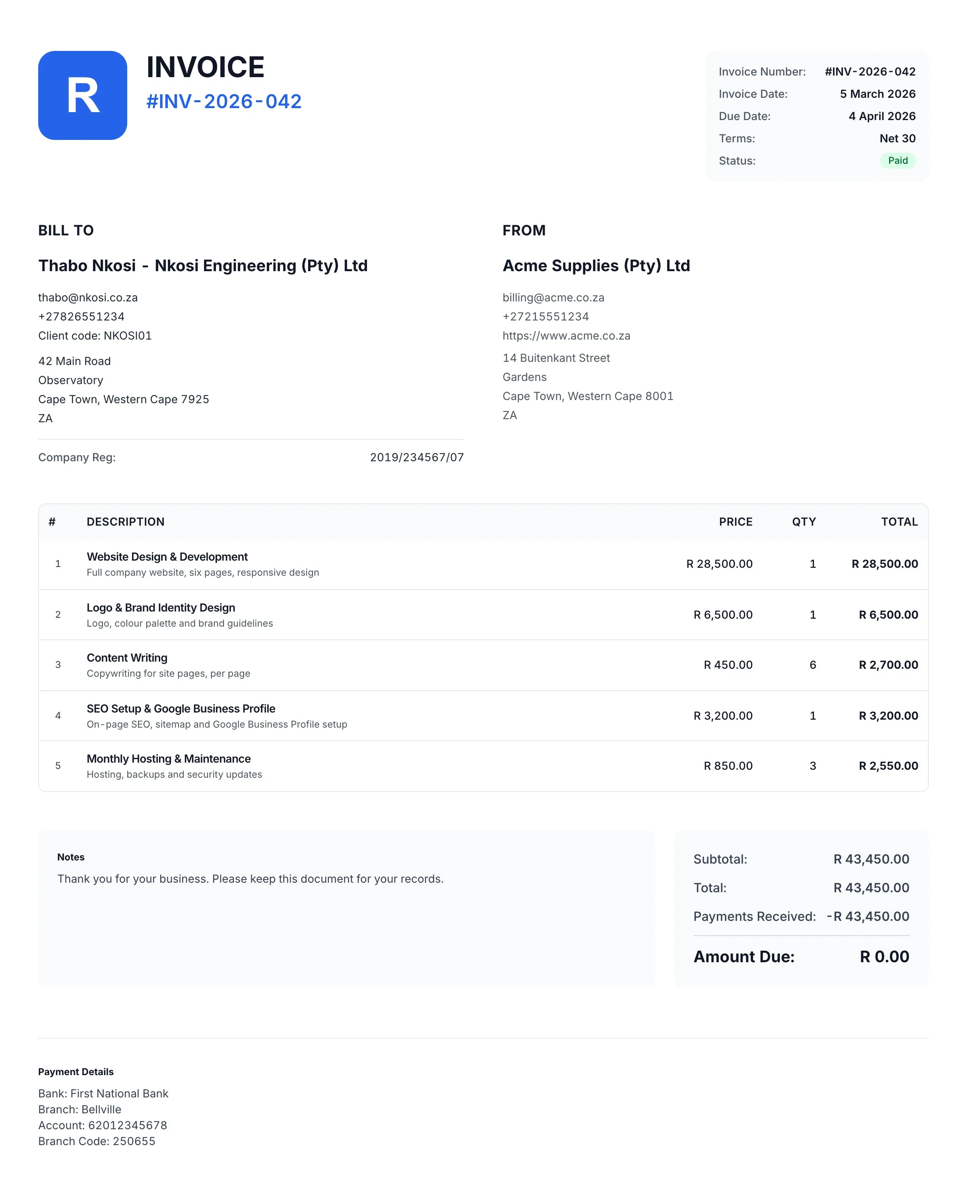Click Logo & Brand Identity Design item

pos(161,608)
